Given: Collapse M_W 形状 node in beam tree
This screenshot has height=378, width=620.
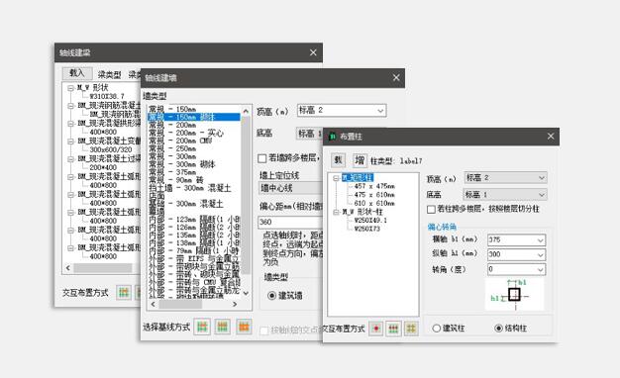Looking at the screenshot, I should tap(70, 88).
